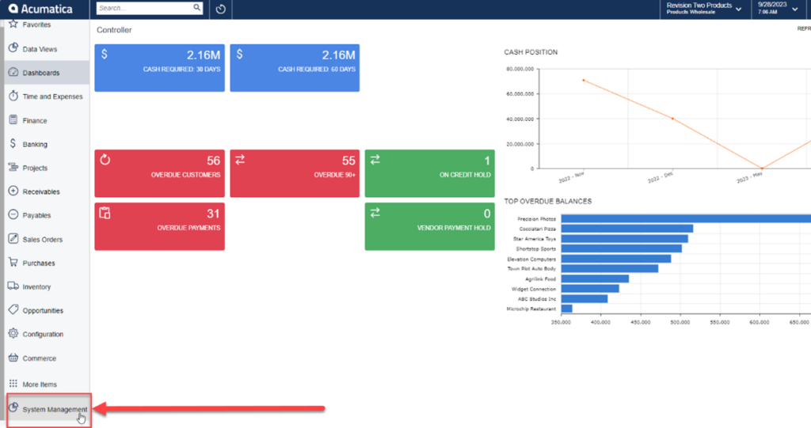This screenshot has width=811, height=428.
Task: Open the On Credit Hold tile
Action: click(x=430, y=173)
